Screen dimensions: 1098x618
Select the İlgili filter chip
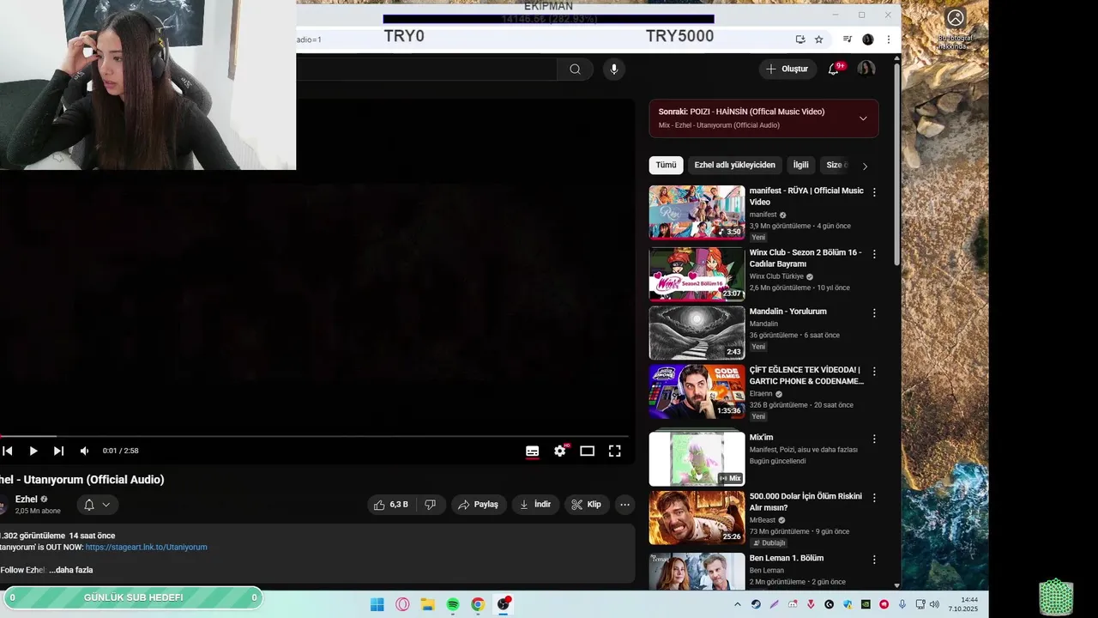pyautogui.click(x=800, y=165)
